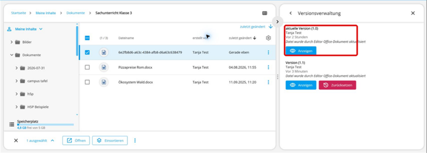Click Anzeigen for current version 1.0
This screenshot has height=153, width=427.
(301, 51)
